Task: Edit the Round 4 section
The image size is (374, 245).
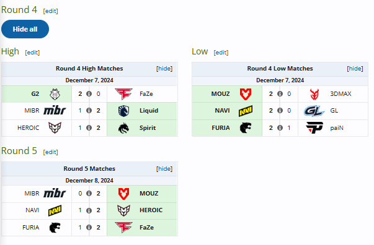Action: 51,11
